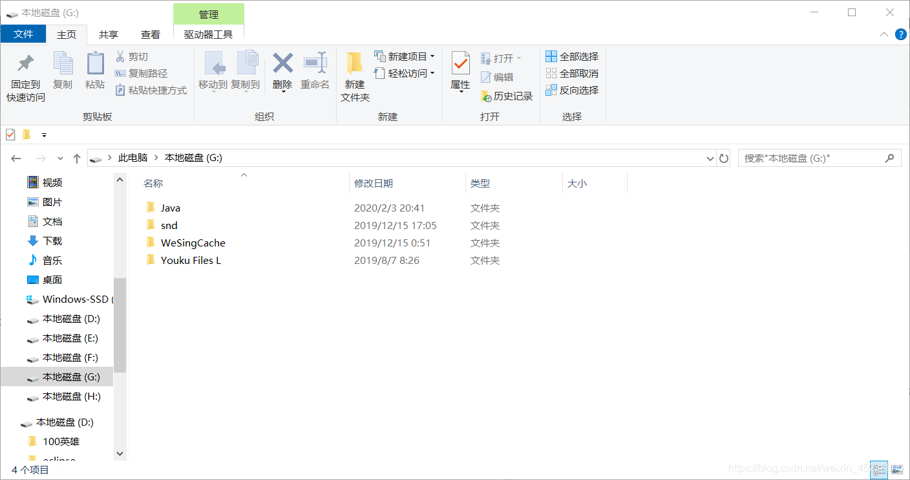The width and height of the screenshot is (910, 480).
Task: Select Windows-SSD drive in navigation pane
Action: (71, 300)
